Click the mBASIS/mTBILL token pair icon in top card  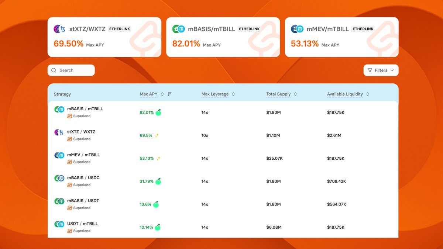click(178, 29)
